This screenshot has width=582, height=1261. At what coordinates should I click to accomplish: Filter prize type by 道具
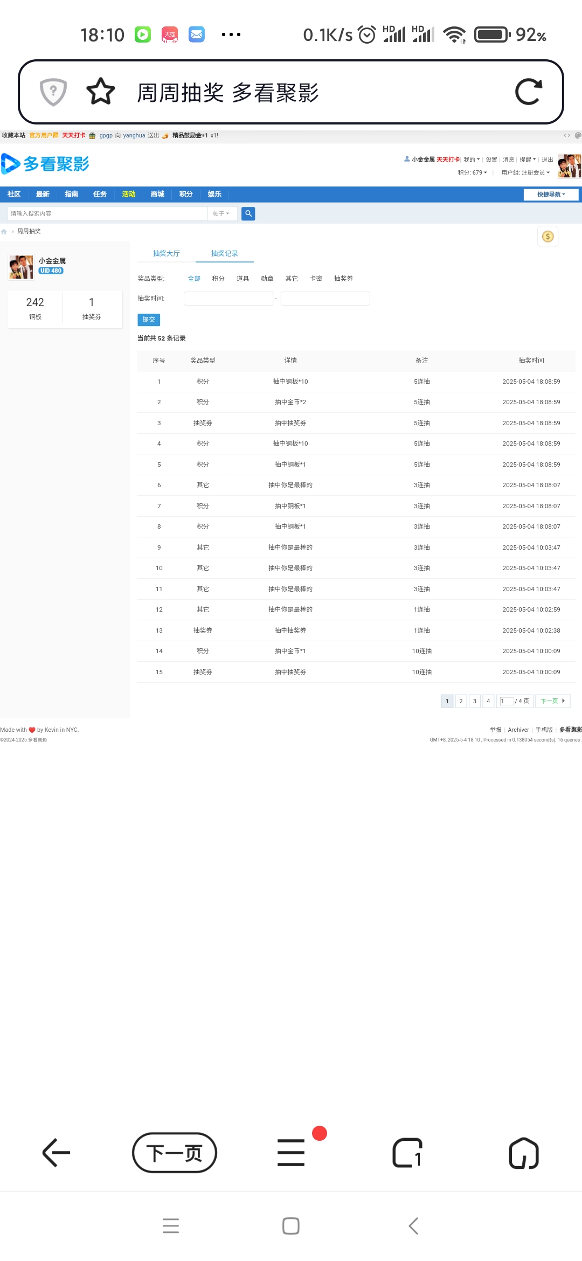point(242,279)
